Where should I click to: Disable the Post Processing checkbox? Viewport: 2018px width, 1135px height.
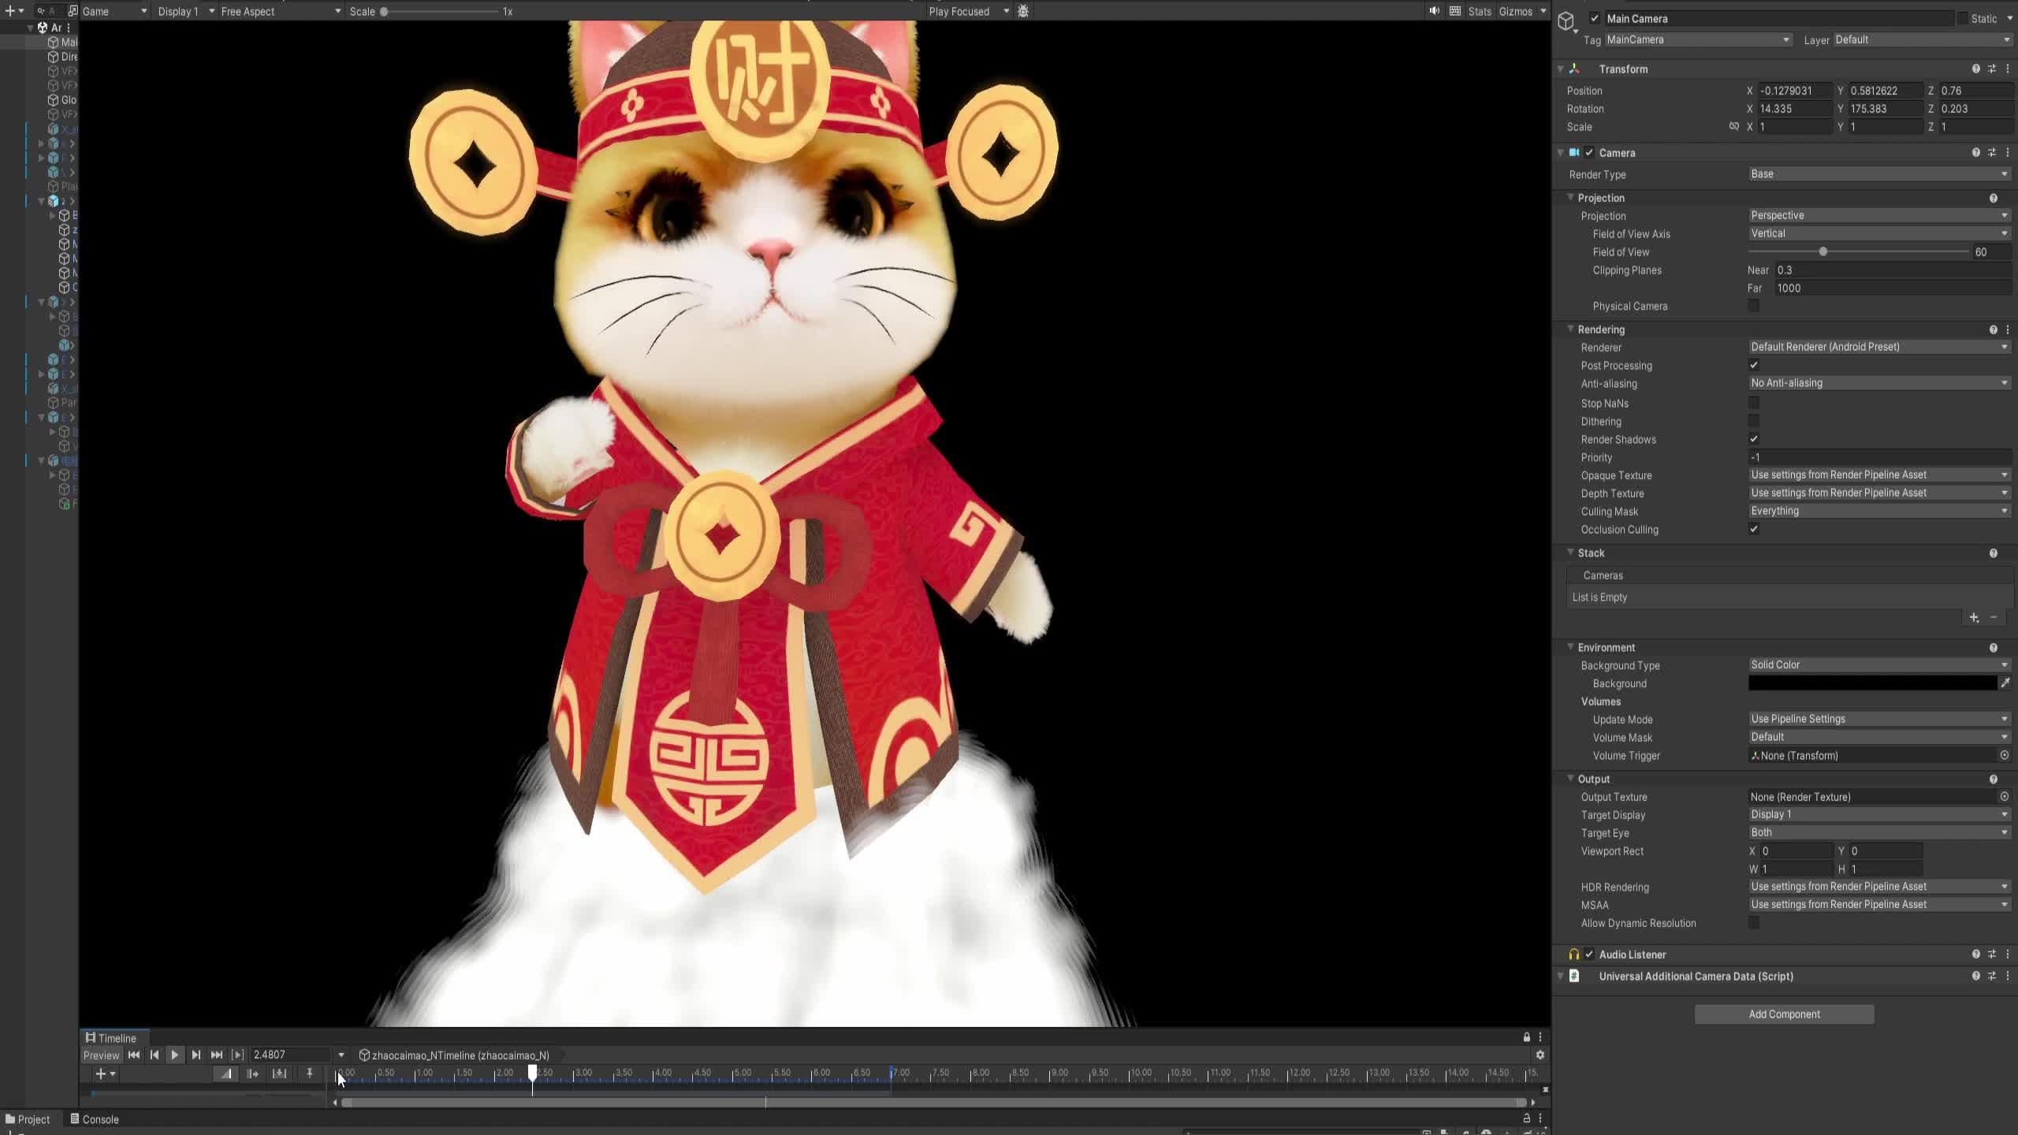point(1755,365)
